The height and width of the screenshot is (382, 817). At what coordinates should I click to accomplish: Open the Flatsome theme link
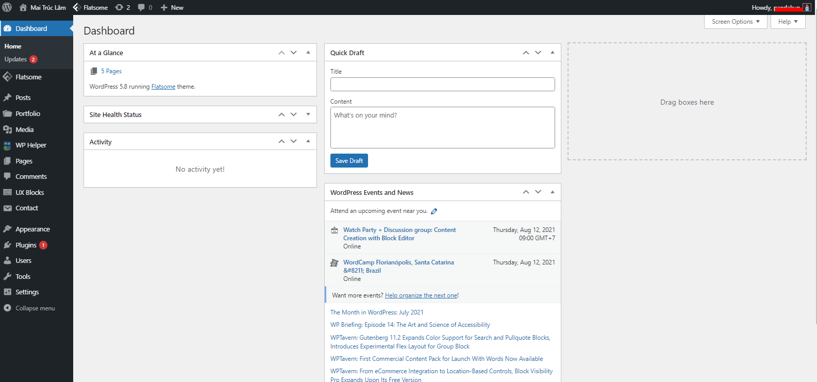163,87
